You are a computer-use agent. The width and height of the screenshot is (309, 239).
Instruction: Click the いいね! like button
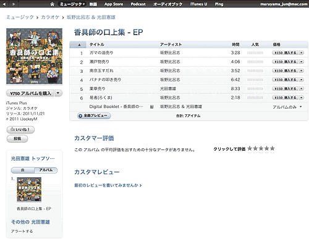(x=20, y=130)
